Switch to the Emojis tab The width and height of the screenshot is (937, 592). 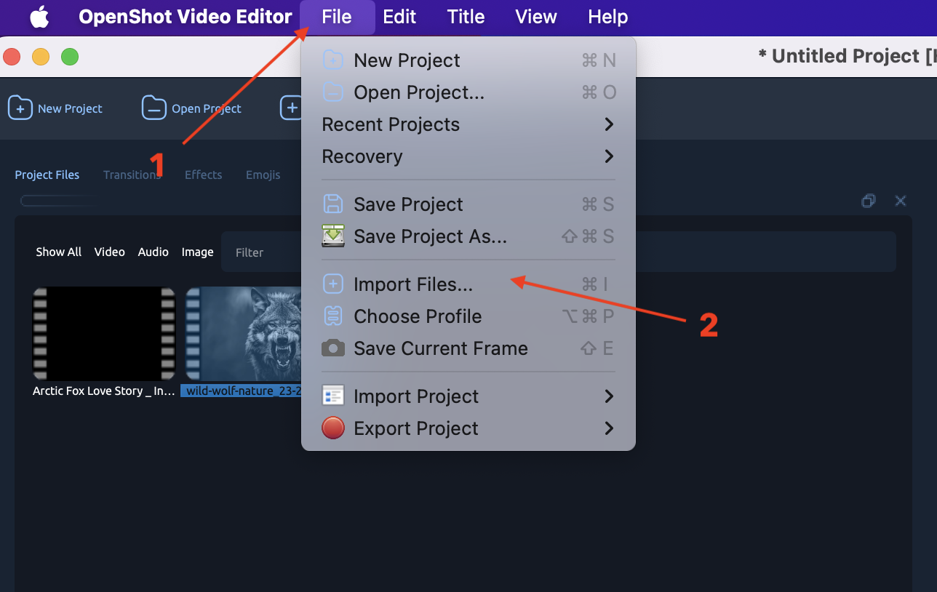[x=263, y=175]
